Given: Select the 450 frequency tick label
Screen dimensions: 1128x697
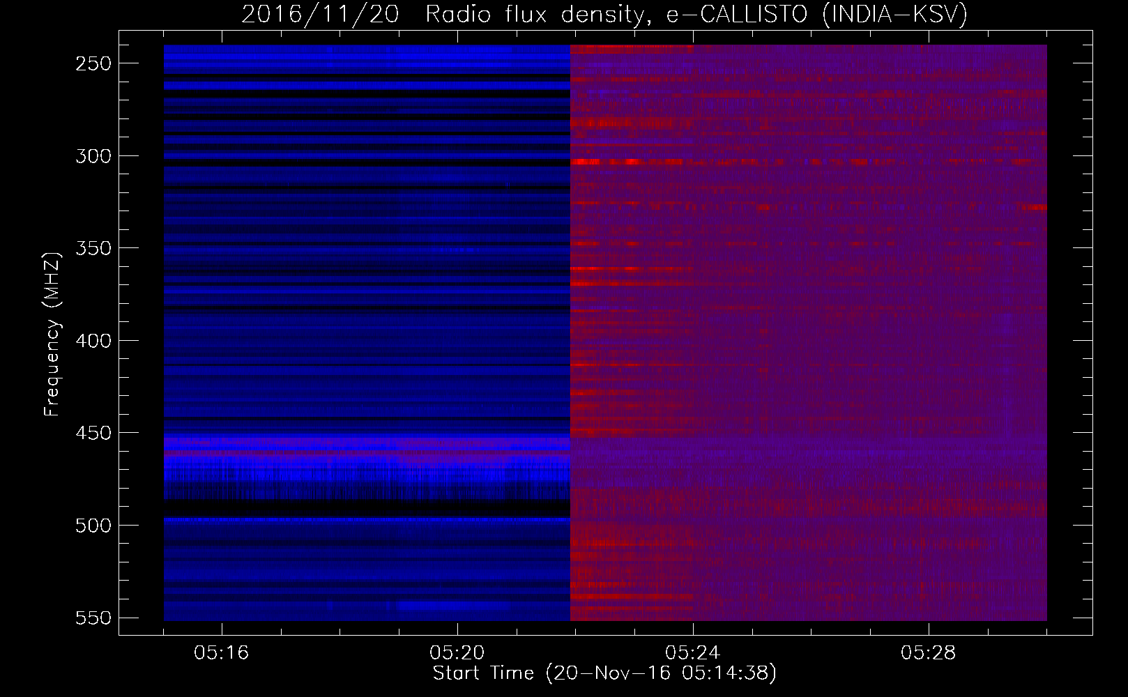Looking at the screenshot, I should coord(93,433).
